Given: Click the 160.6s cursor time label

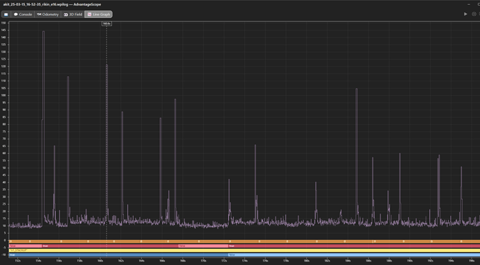Looking at the screenshot, I should click(x=106, y=24).
